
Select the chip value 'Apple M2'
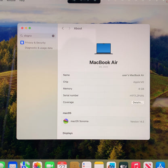[x=139, y=82]
